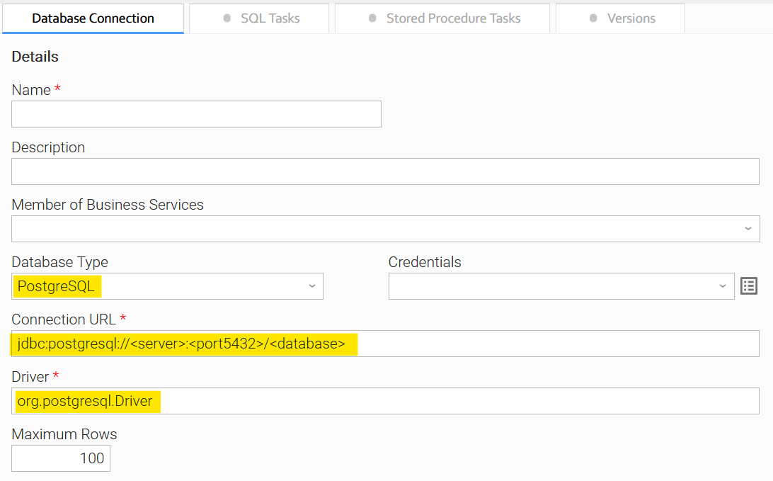The height and width of the screenshot is (481, 773).
Task: Click the Maximum Rows label
Action: coord(64,434)
